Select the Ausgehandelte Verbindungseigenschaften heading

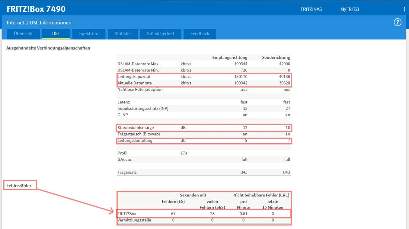(48, 48)
